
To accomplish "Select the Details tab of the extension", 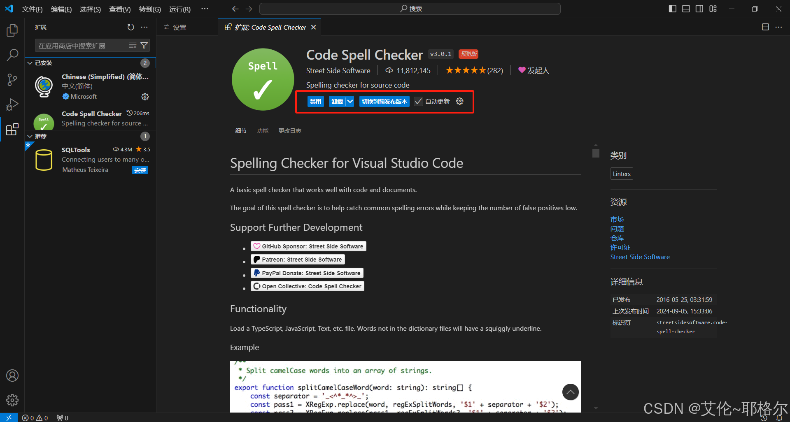I will click(x=241, y=131).
